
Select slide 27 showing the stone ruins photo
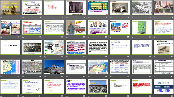pos(54,67)
